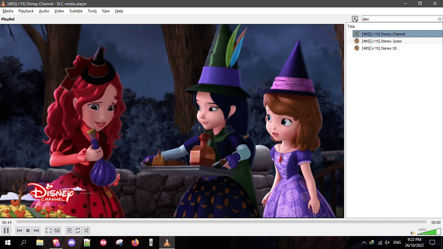Open the extended settings equalizer icon
This screenshot has width=443, height=249.
[57, 231]
